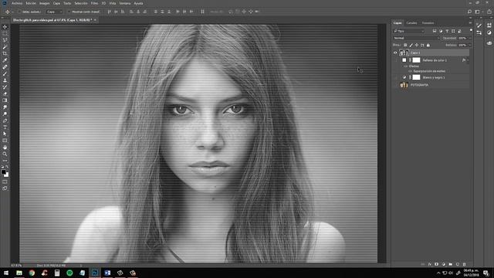
Task: Open the search icon in options bar
Action: coord(469,12)
